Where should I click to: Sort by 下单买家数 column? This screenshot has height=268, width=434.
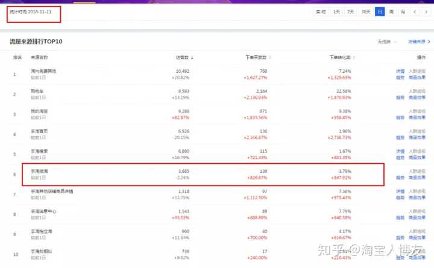(258, 57)
